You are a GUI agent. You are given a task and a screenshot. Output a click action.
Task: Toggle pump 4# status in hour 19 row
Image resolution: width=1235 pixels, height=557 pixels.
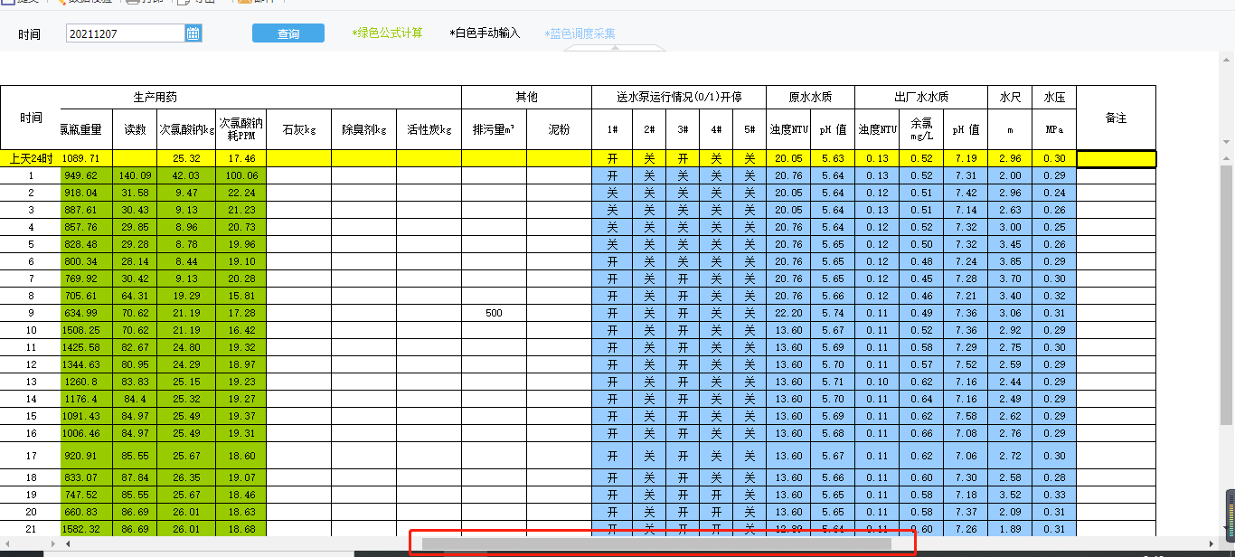pos(716,495)
